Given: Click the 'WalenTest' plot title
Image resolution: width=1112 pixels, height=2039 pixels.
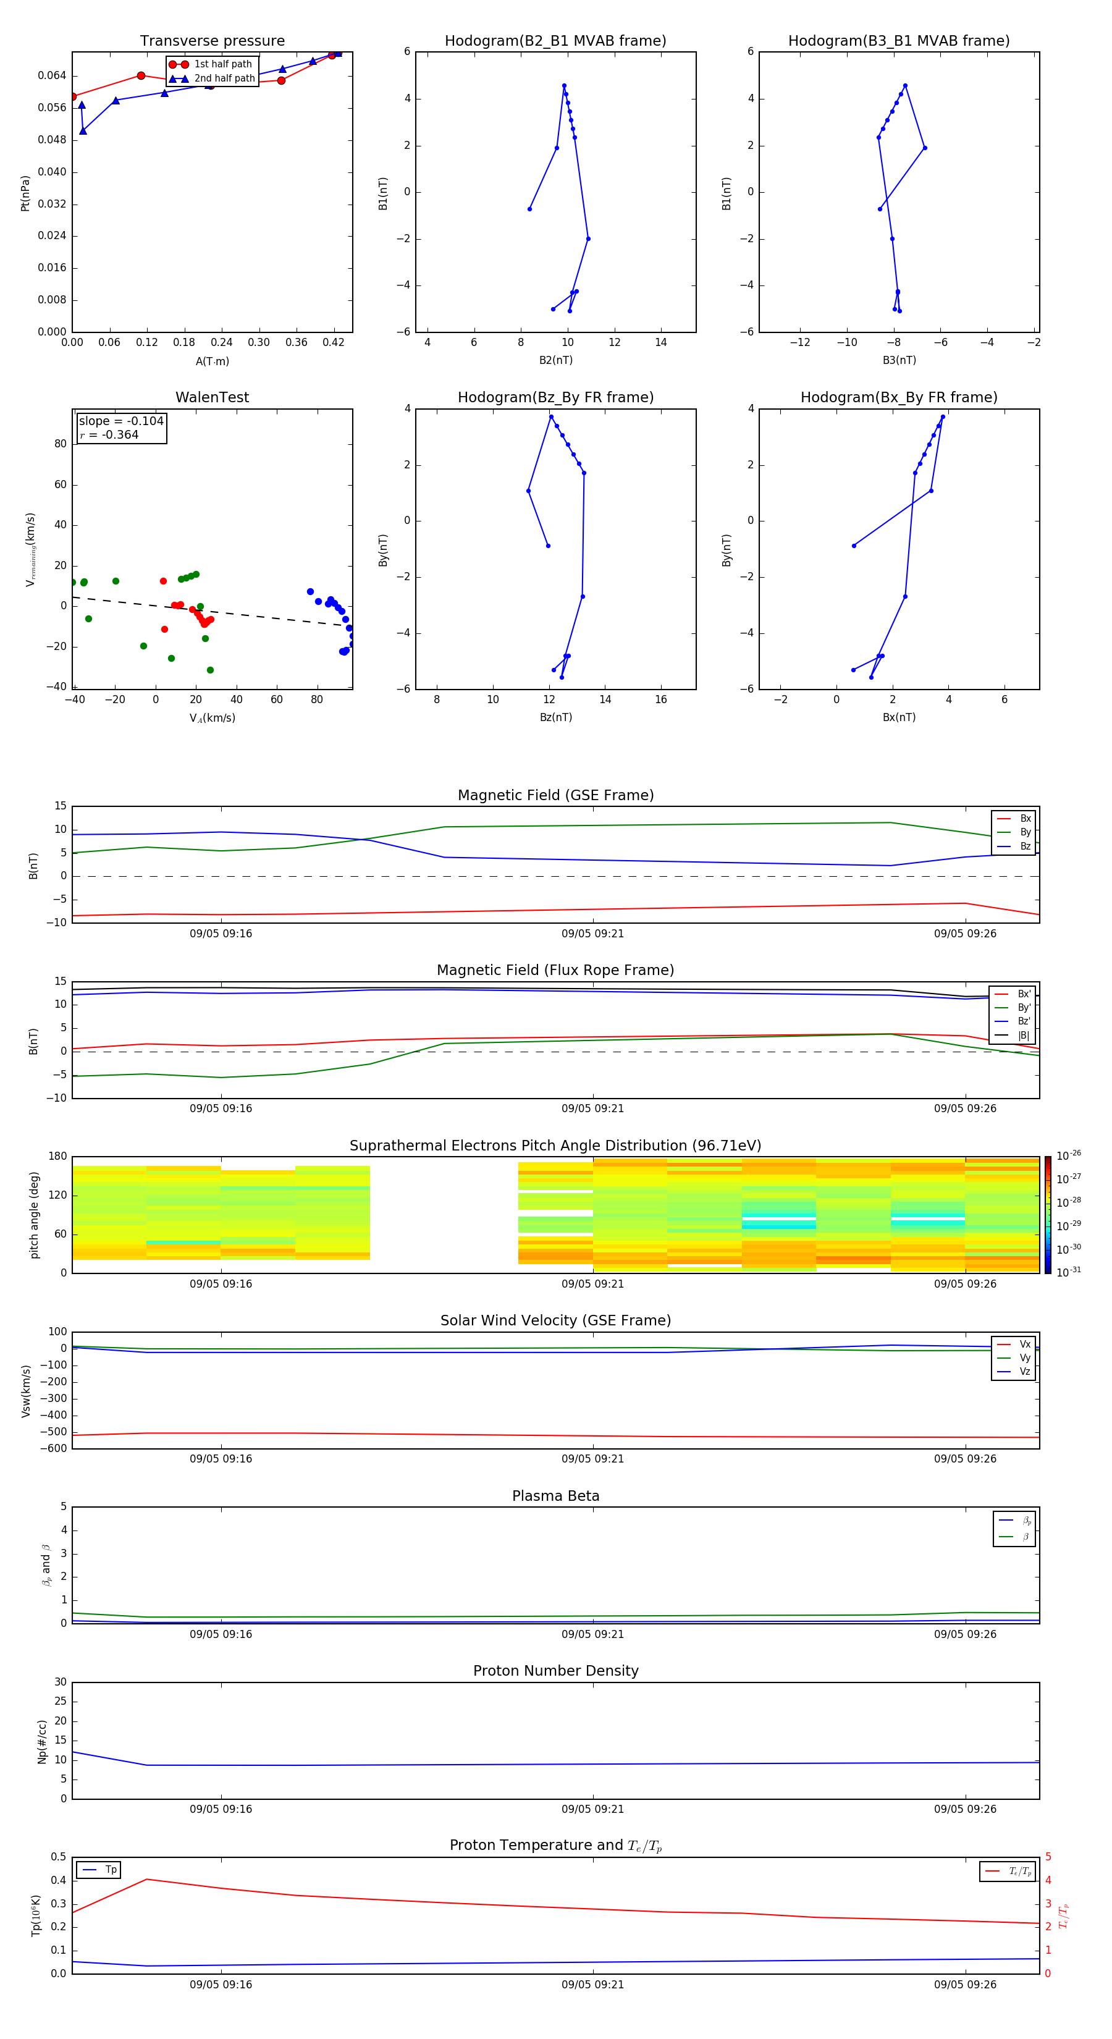Looking at the screenshot, I should click(x=212, y=397).
